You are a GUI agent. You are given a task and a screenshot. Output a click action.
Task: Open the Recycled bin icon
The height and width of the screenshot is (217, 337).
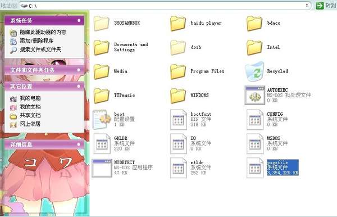254,71
